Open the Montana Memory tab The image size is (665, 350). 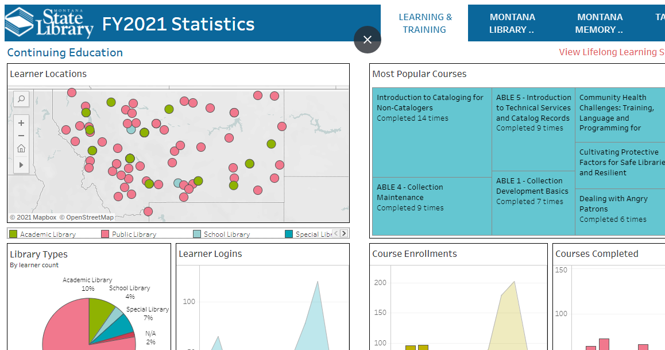point(600,24)
